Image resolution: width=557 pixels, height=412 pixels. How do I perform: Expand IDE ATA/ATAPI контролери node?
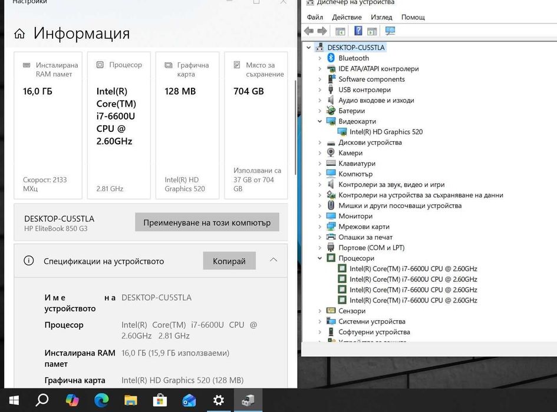319,68
